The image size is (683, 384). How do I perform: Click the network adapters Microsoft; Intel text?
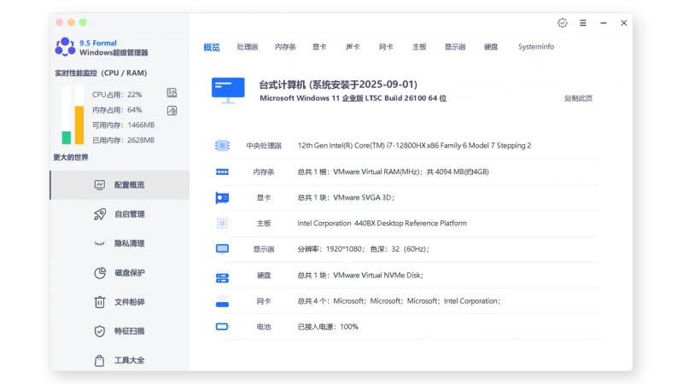click(x=399, y=301)
